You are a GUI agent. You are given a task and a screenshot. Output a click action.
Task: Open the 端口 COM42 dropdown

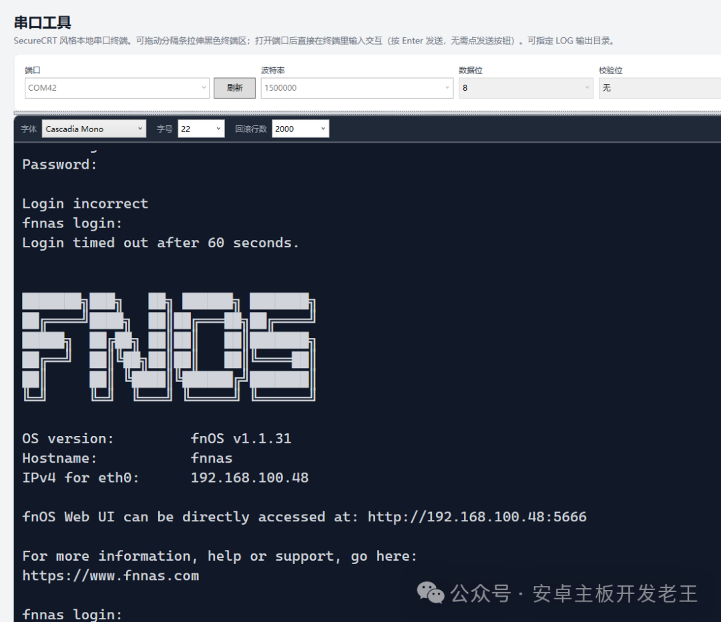117,88
